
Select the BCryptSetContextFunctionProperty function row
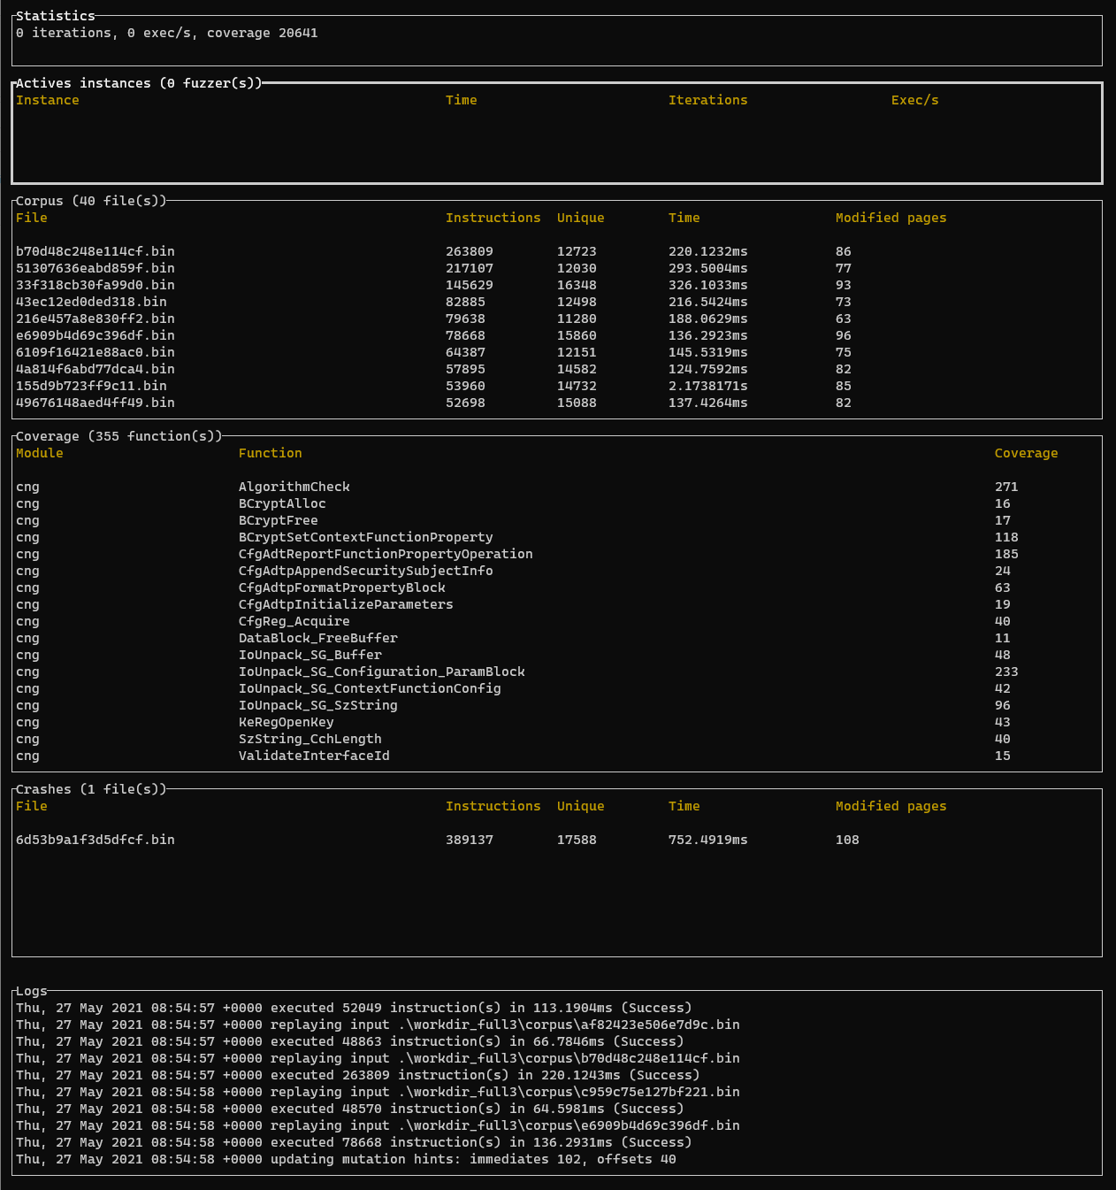(x=557, y=537)
